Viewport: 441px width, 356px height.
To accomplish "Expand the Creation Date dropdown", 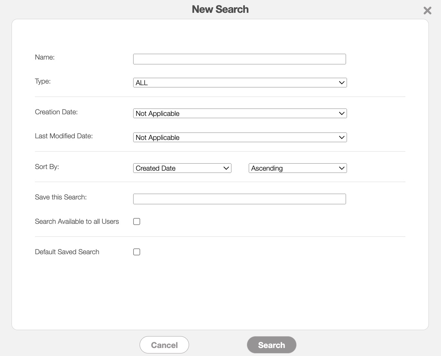I will tap(240, 113).
